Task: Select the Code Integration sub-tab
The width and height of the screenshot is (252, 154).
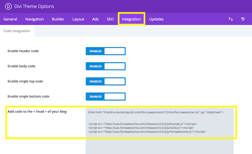Action: tap(17, 31)
